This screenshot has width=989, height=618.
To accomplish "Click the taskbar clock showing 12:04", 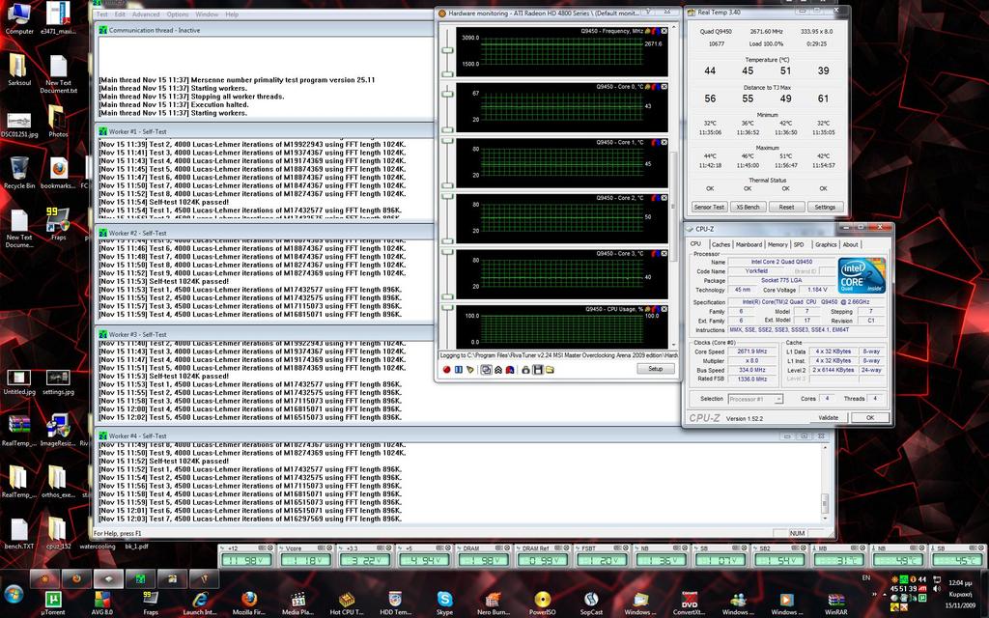I will click(x=961, y=584).
